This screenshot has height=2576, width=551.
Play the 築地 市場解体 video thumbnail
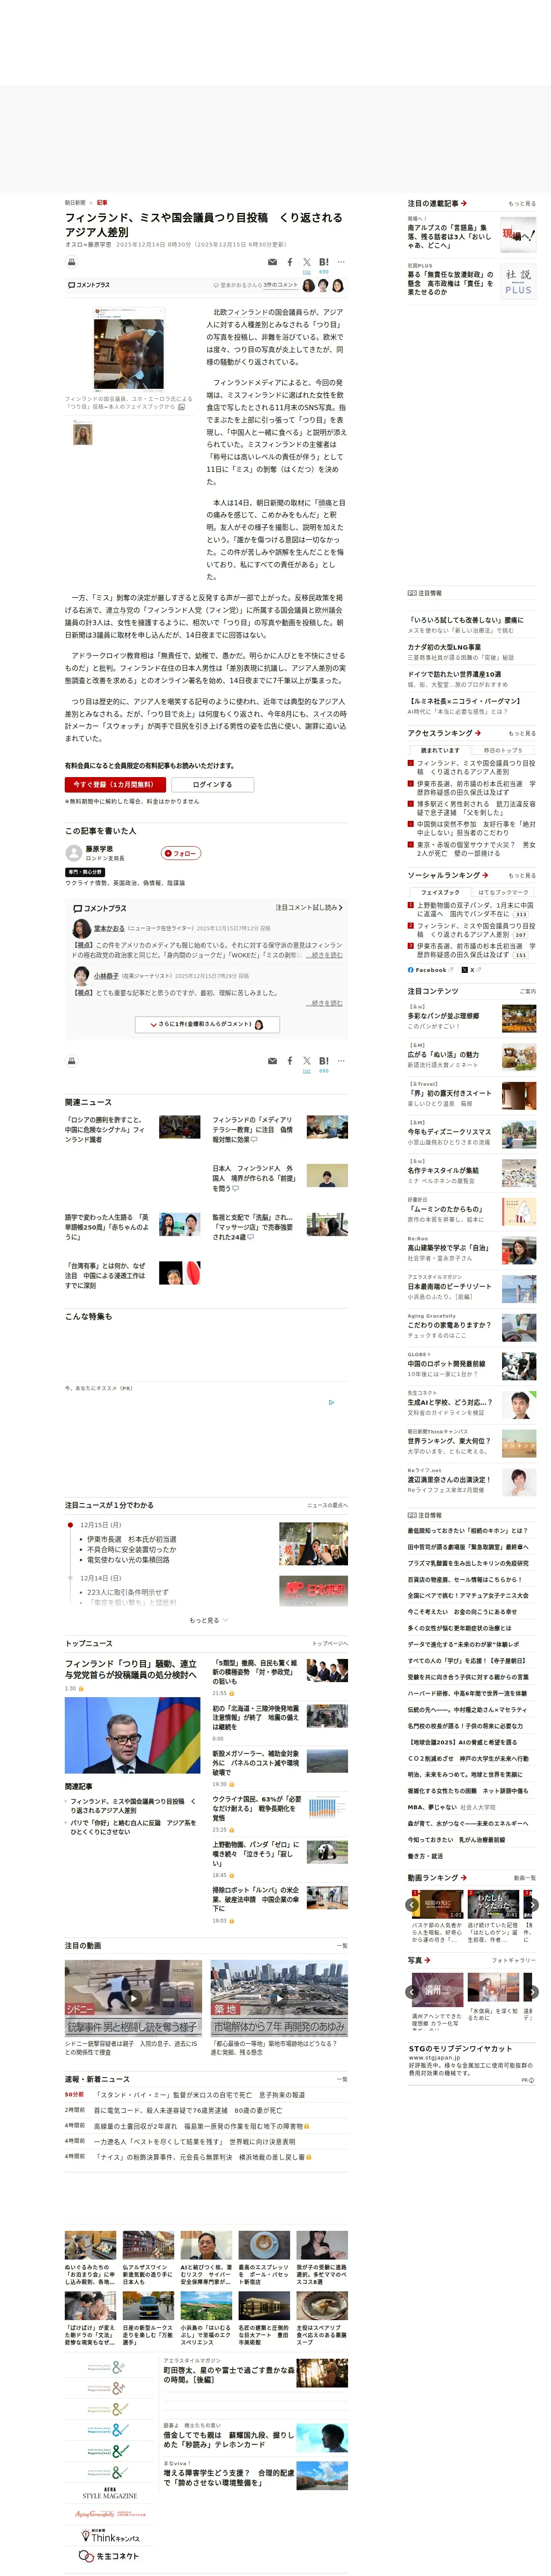coord(279,1998)
